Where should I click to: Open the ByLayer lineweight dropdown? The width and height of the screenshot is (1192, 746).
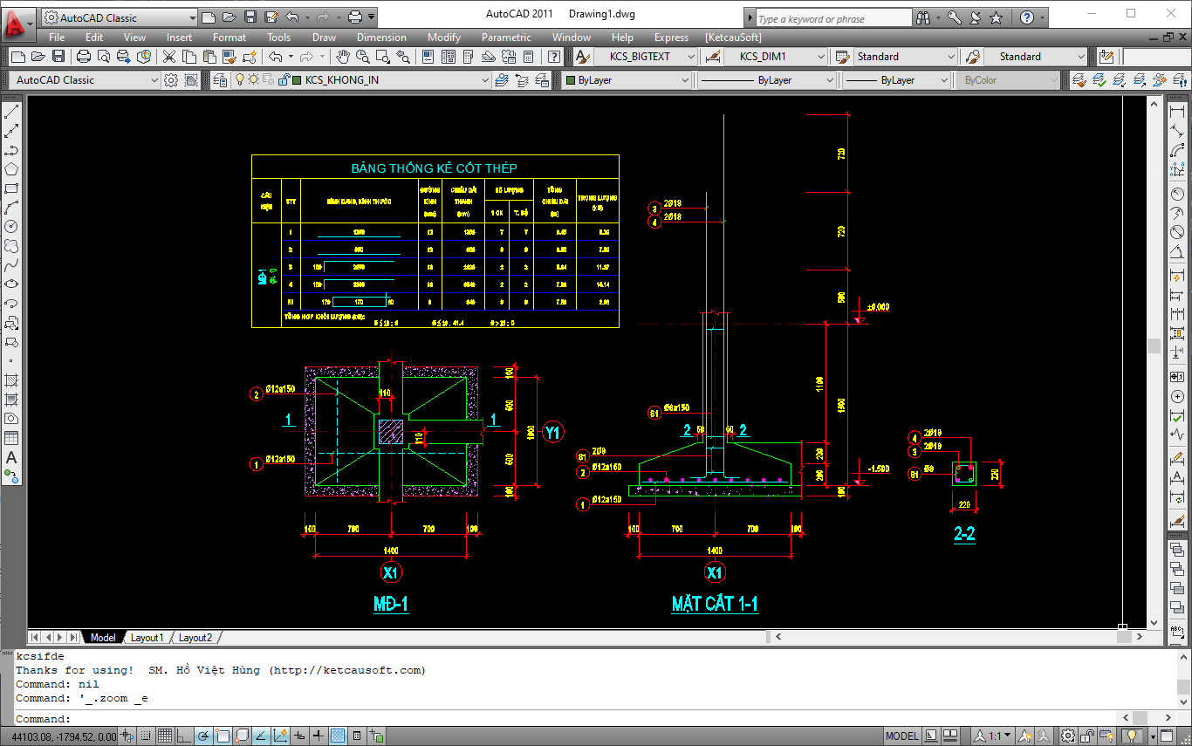click(895, 80)
